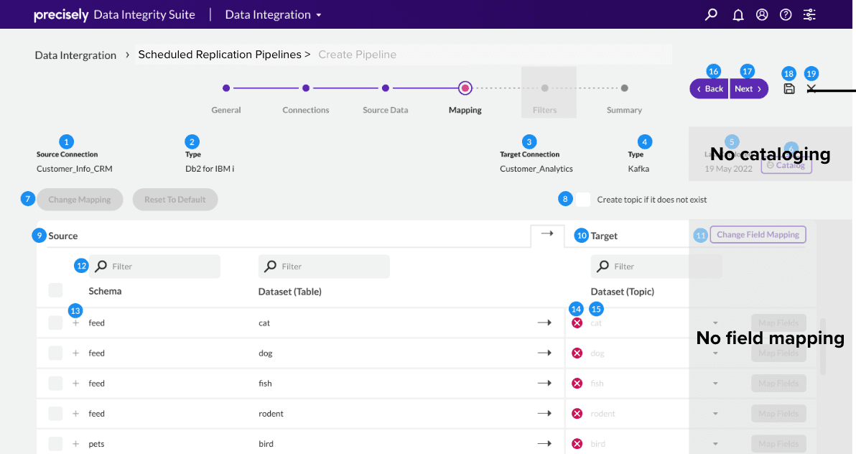Open Scheduled Replication Pipelines breadcrumb
The image size is (856, 454).
point(220,55)
